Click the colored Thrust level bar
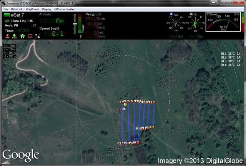The image size is (246, 166). pyautogui.click(x=80, y=23)
